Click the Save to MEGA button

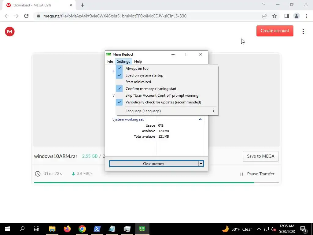[260, 156]
